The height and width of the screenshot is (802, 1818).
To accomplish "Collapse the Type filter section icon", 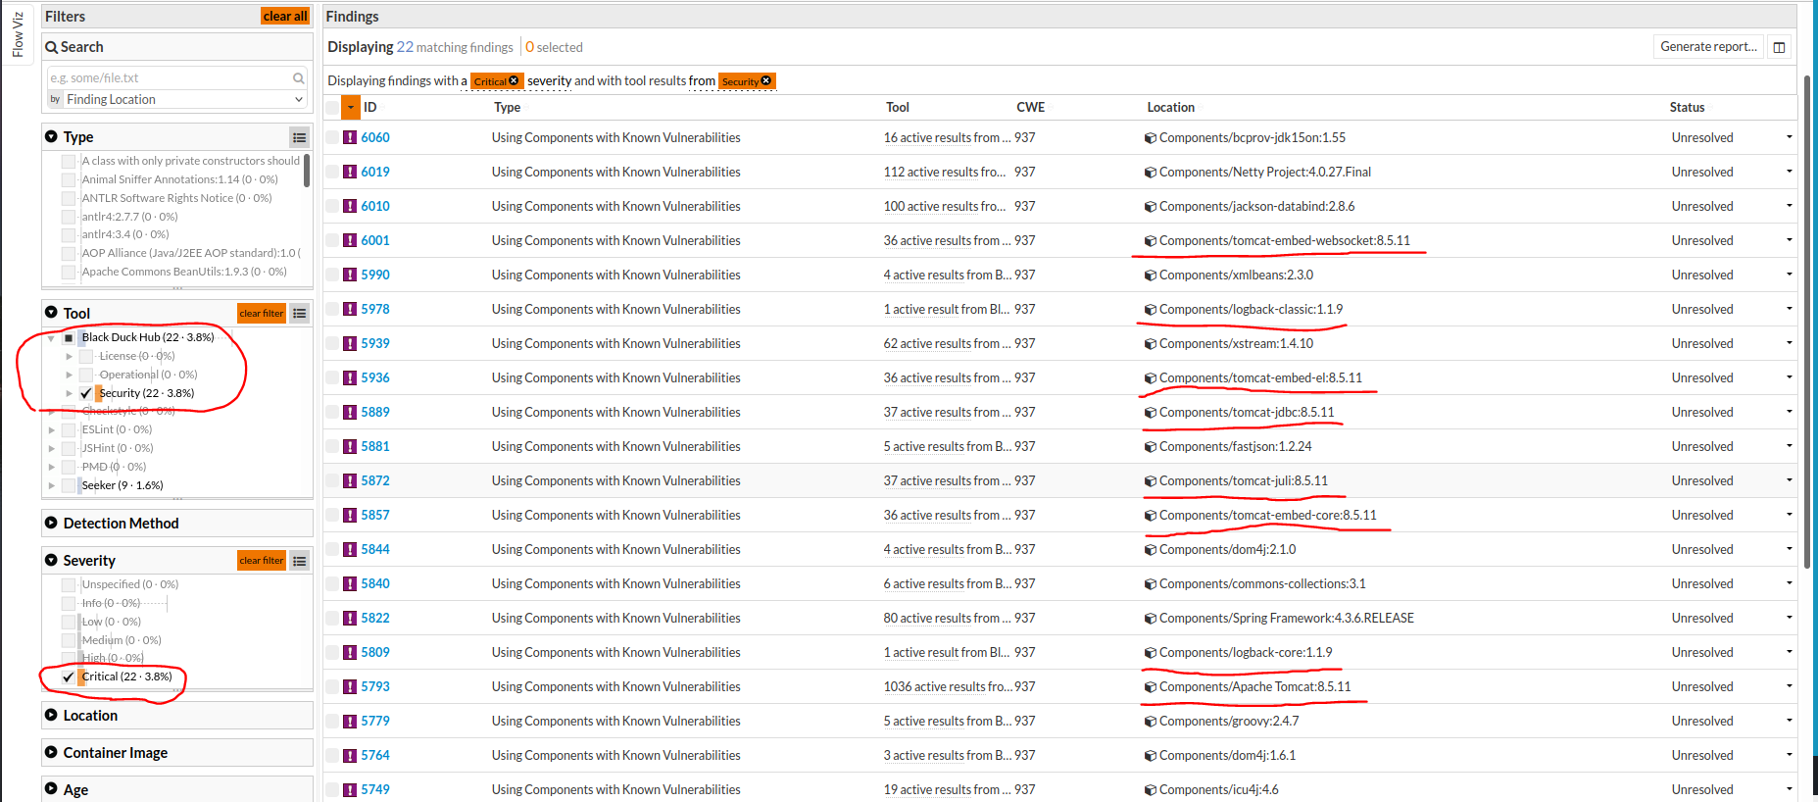I will click(x=51, y=136).
